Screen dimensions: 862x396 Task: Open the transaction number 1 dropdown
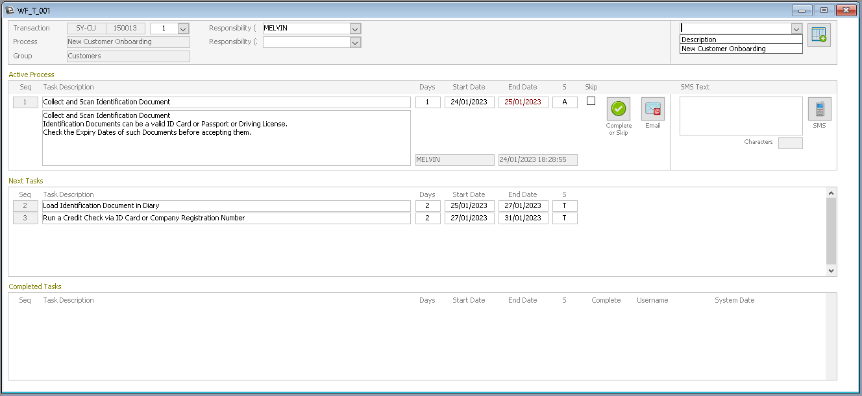[x=183, y=29]
